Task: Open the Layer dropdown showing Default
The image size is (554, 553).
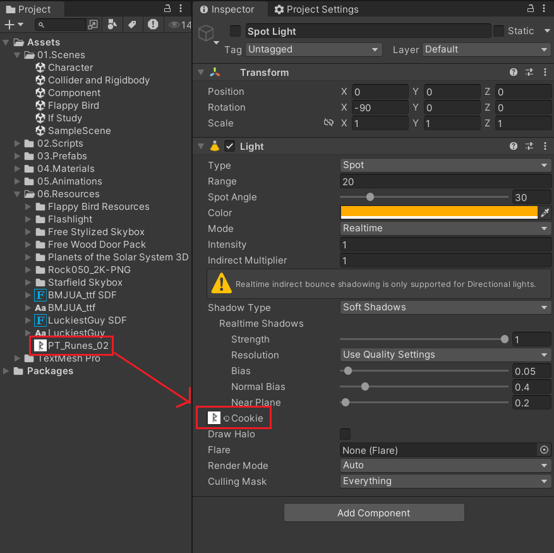Action: [486, 49]
